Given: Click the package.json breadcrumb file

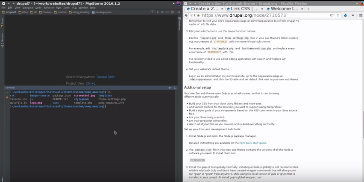Looking at the screenshot, I should (102, 12).
